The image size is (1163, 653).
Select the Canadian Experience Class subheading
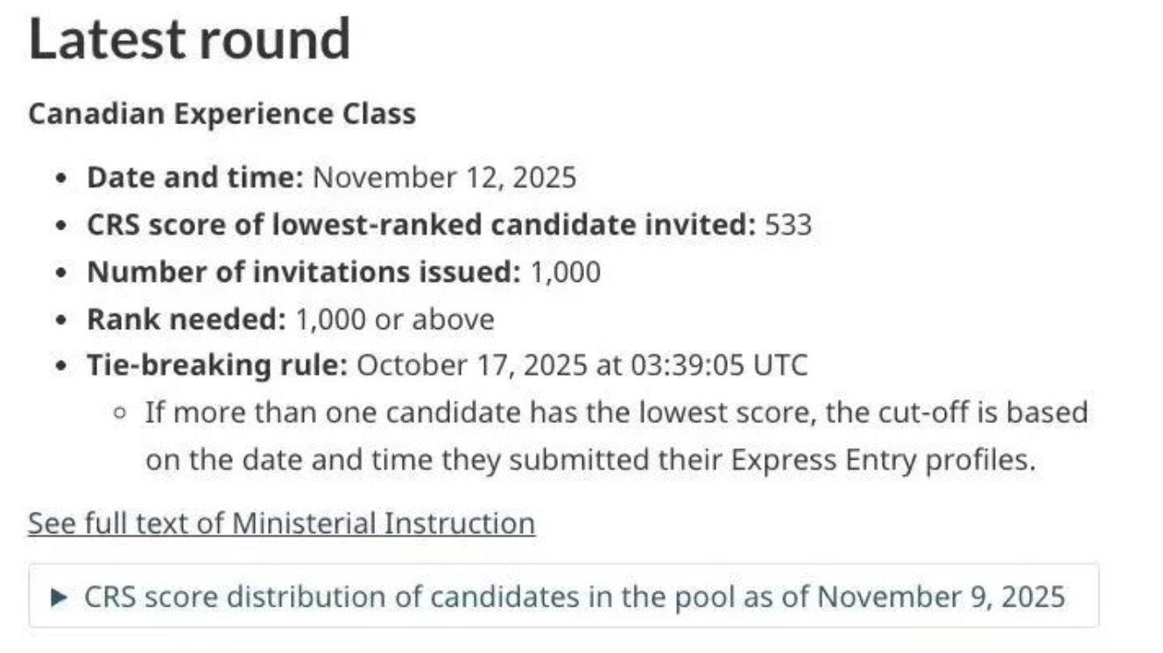tap(222, 114)
